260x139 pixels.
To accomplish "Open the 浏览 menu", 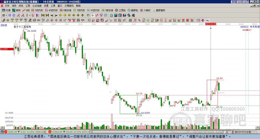I will coord(14,6).
